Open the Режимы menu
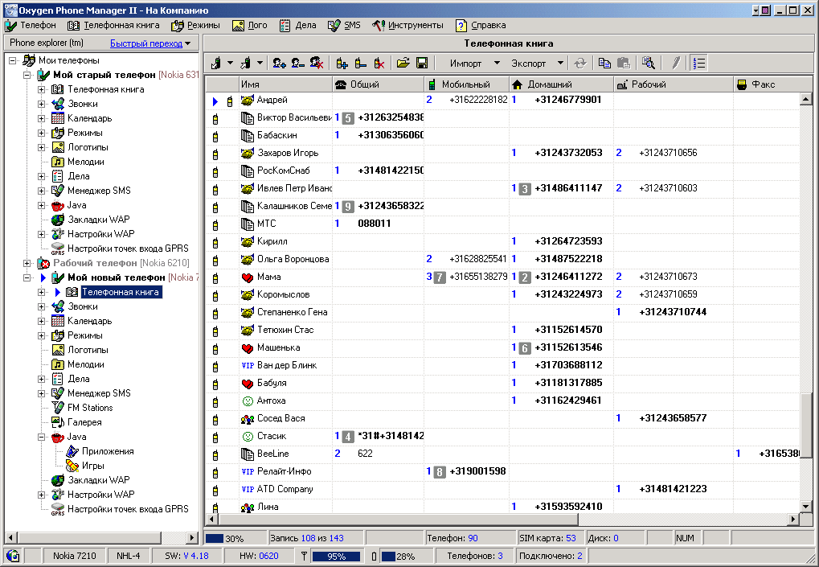Viewport: 819px width, 567px height. tap(196, 25)
